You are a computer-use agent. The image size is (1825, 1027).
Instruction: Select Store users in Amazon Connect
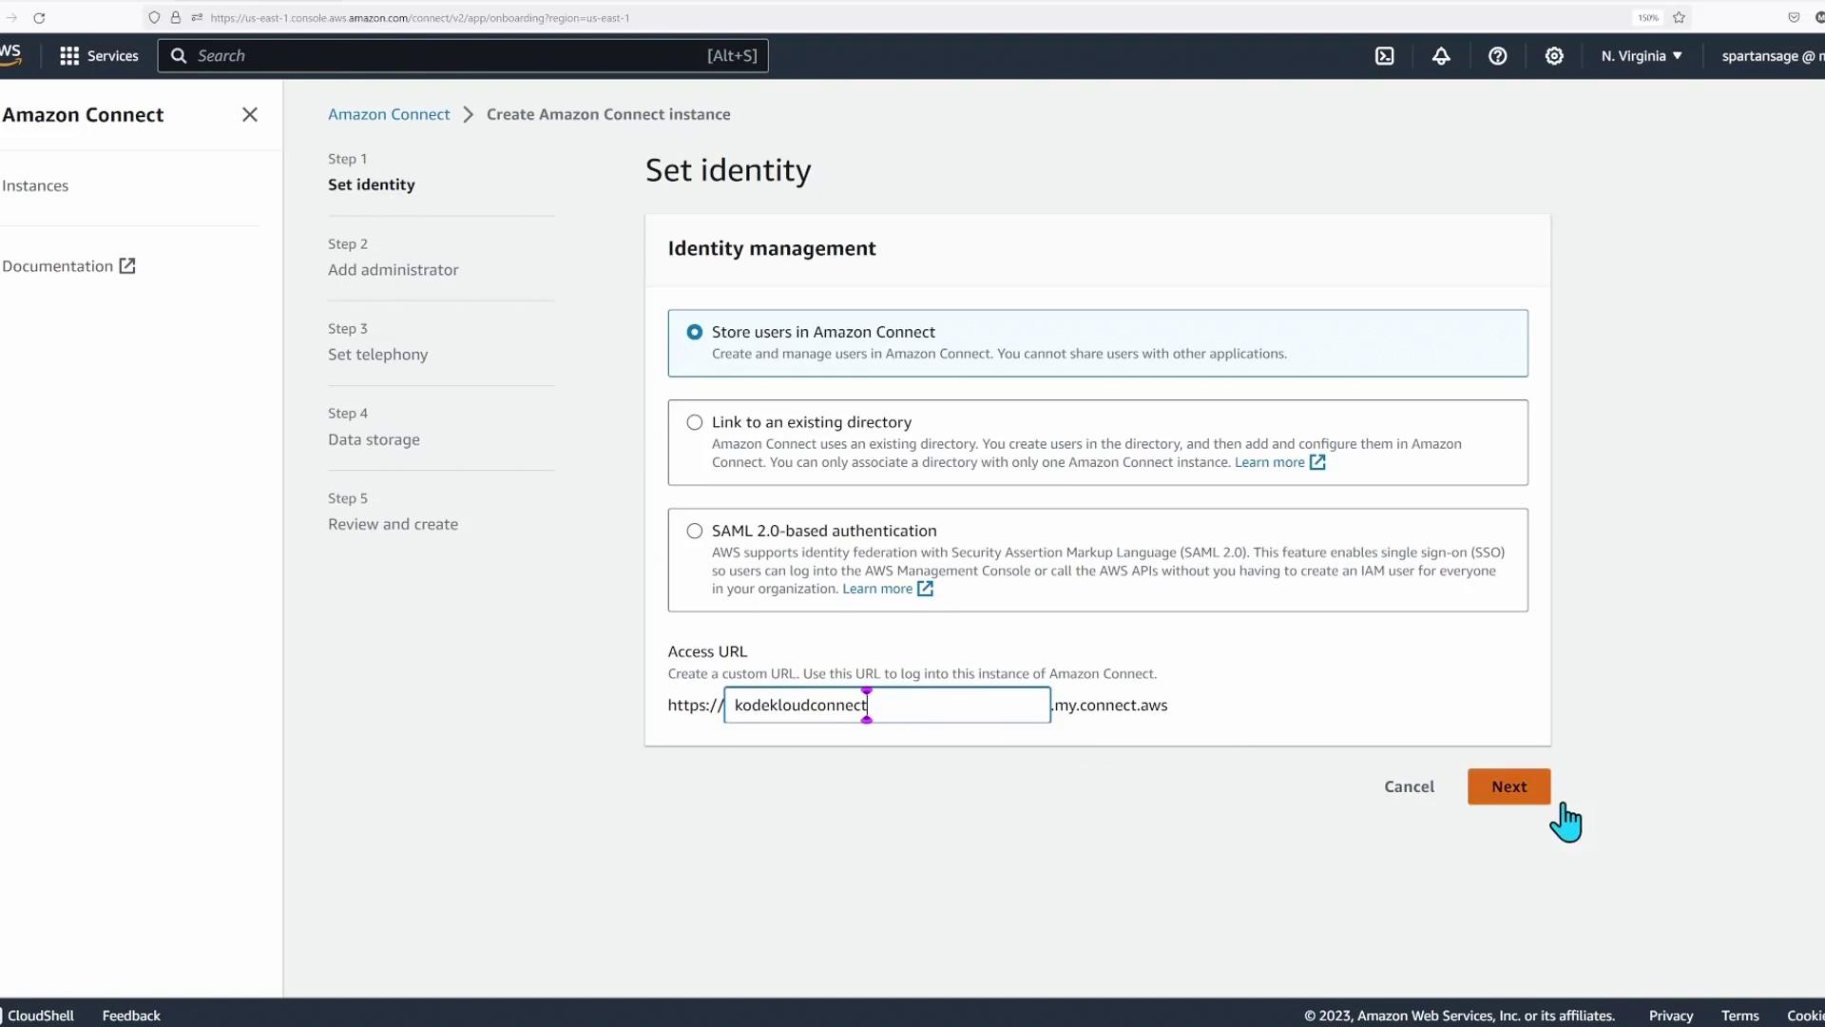[695, 332]
